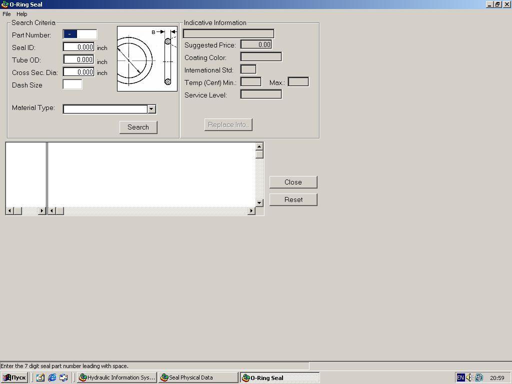Click the network tray icon
This screenshot has width=512, height=384.
tap(478, 377)
